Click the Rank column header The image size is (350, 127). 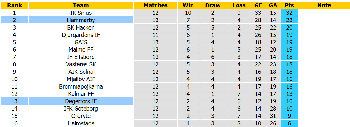point(14,5)
